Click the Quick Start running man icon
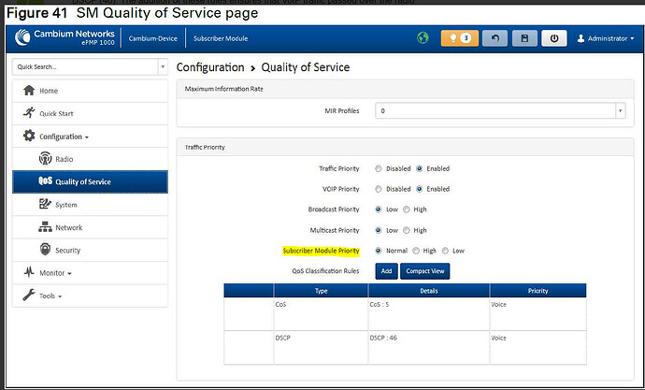 click(x=29, y=112)
